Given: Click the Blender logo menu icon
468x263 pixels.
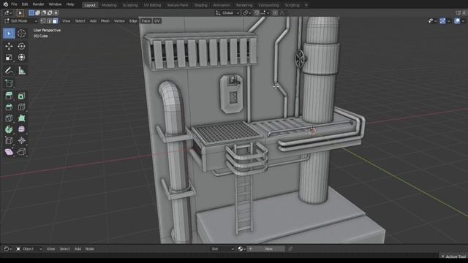Looking at the screenshot, I should tap(5, 4).
